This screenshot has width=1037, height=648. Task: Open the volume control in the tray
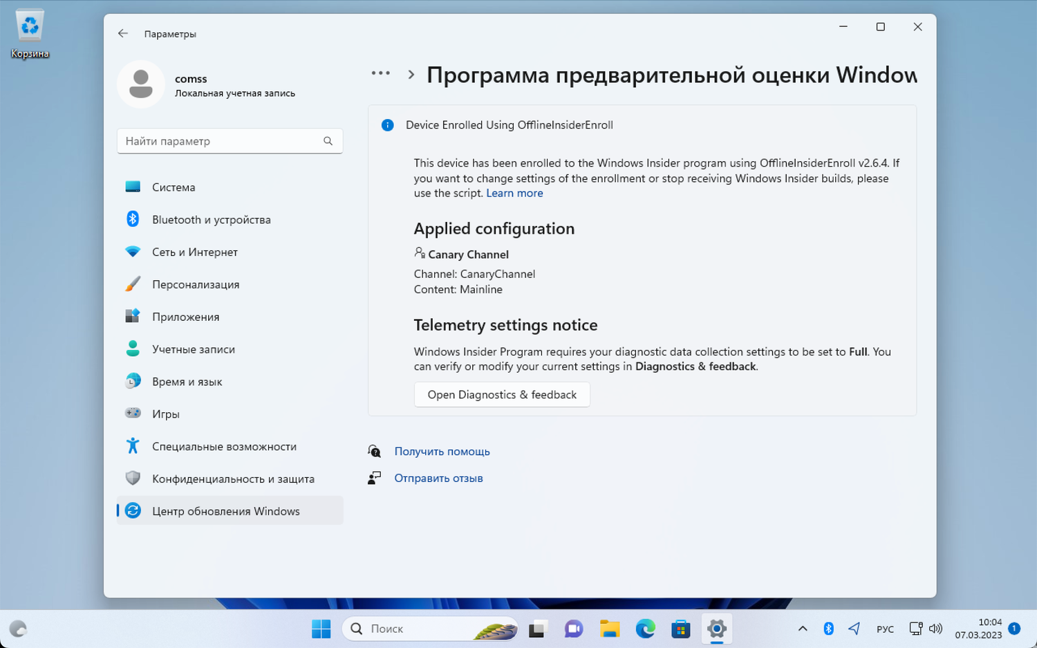click(x=935, y=629)
